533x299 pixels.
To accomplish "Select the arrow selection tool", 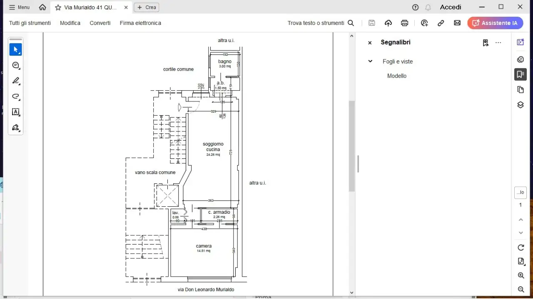I will [15, 49].
